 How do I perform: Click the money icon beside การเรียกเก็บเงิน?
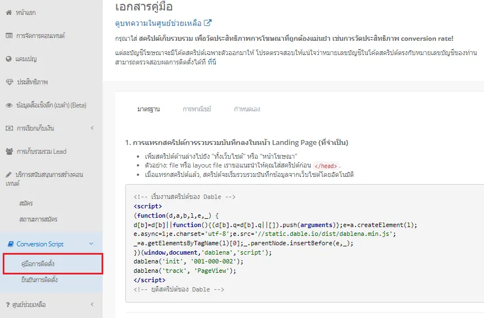tap(9, 128)
